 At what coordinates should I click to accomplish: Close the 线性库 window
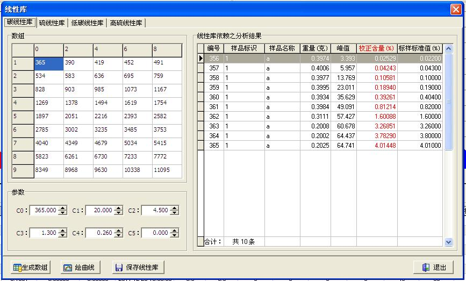456,9
